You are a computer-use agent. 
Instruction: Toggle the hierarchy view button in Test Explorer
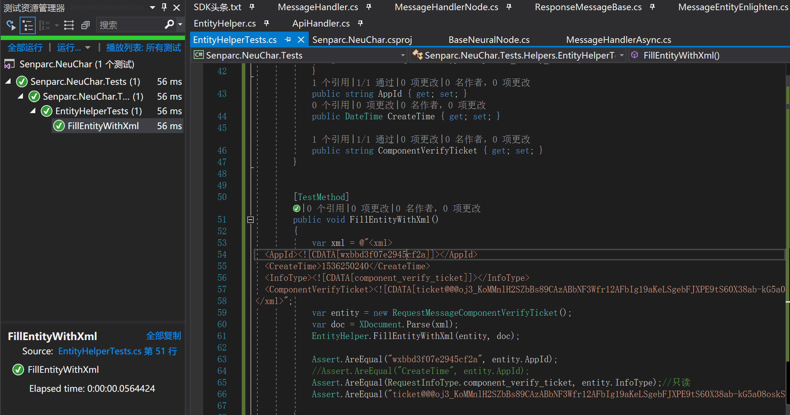click(x=28, y=25)
